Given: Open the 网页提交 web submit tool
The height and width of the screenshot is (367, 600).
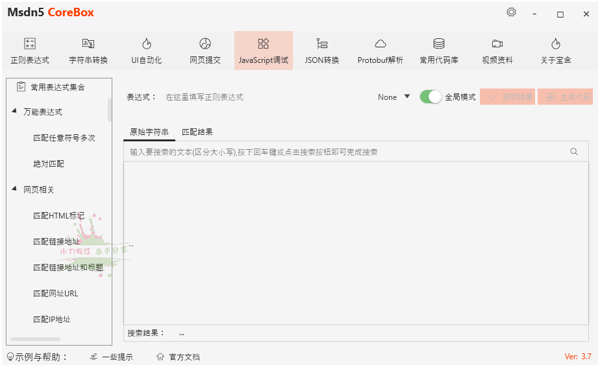Looking at the screenshot, I should point(205,45).
